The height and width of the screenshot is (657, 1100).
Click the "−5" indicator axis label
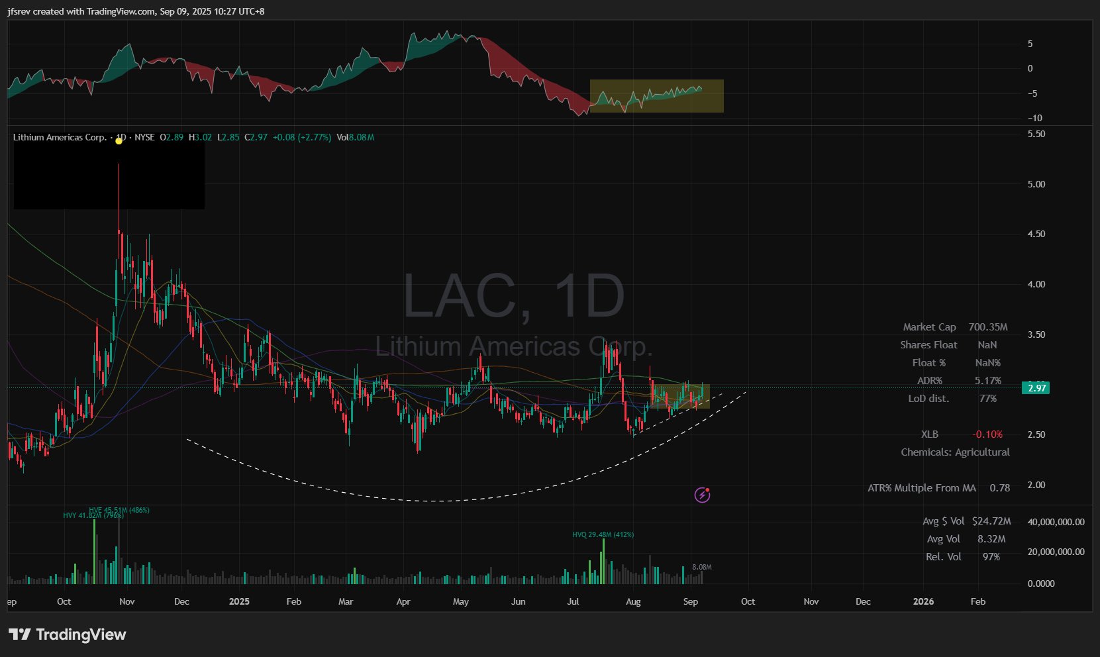click(1032, 93)
